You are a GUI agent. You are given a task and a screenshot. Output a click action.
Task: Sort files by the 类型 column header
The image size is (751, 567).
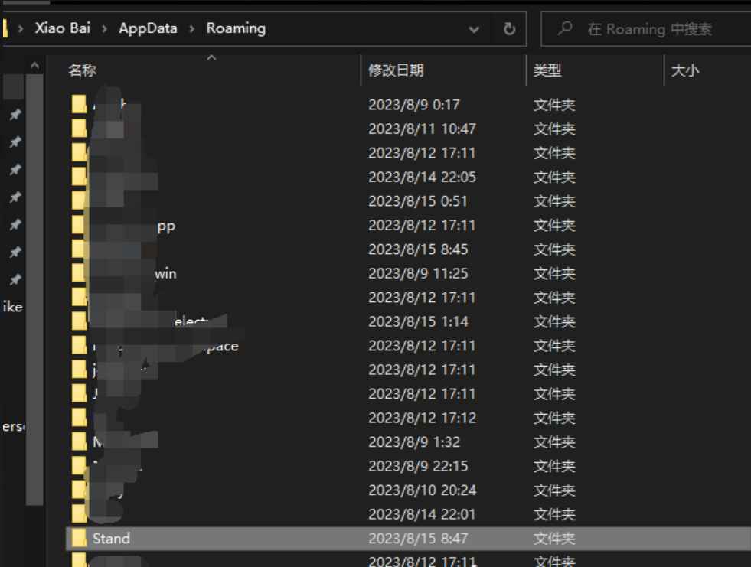tap(547, 70)
